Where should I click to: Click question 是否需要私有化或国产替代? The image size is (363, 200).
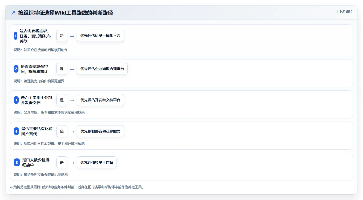pyautogui.click(x=37, y=131)
